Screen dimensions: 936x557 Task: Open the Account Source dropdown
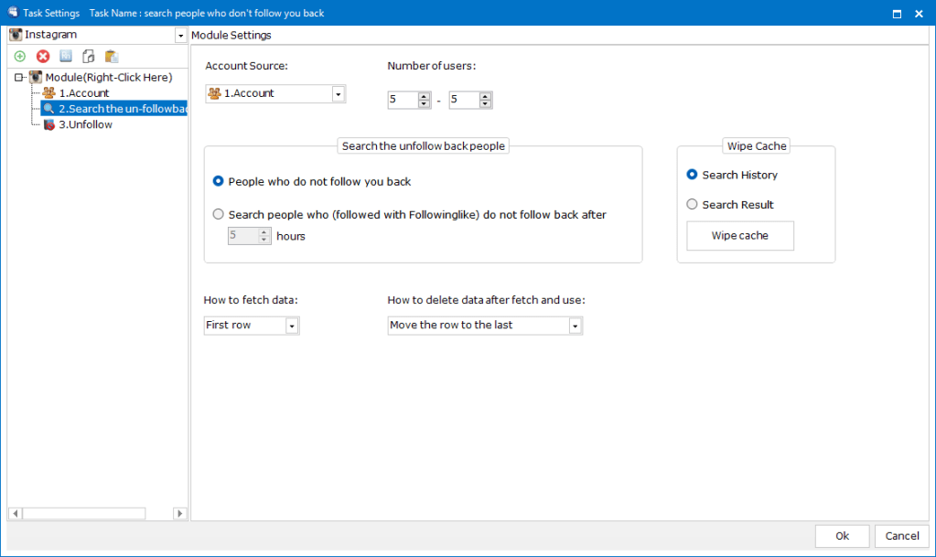(338, 94)
